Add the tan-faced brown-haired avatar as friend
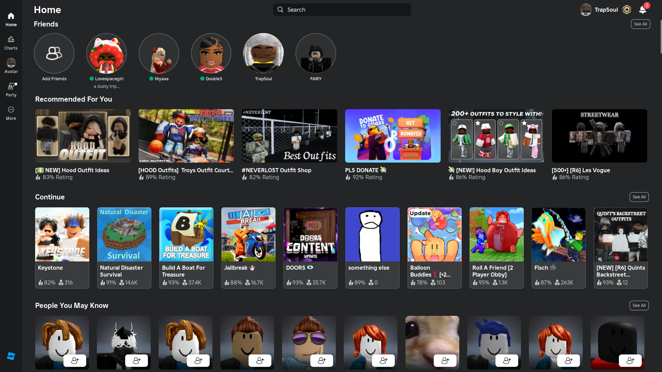The width and height of the screenshot is (662, 372). [260, 361]
